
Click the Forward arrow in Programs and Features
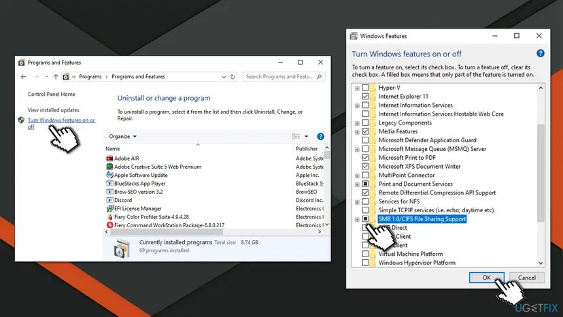coord(36,77)
